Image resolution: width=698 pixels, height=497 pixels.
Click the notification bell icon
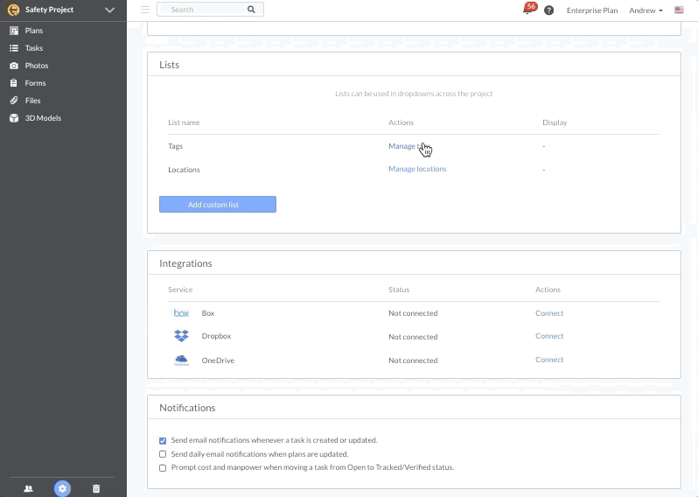527,10
